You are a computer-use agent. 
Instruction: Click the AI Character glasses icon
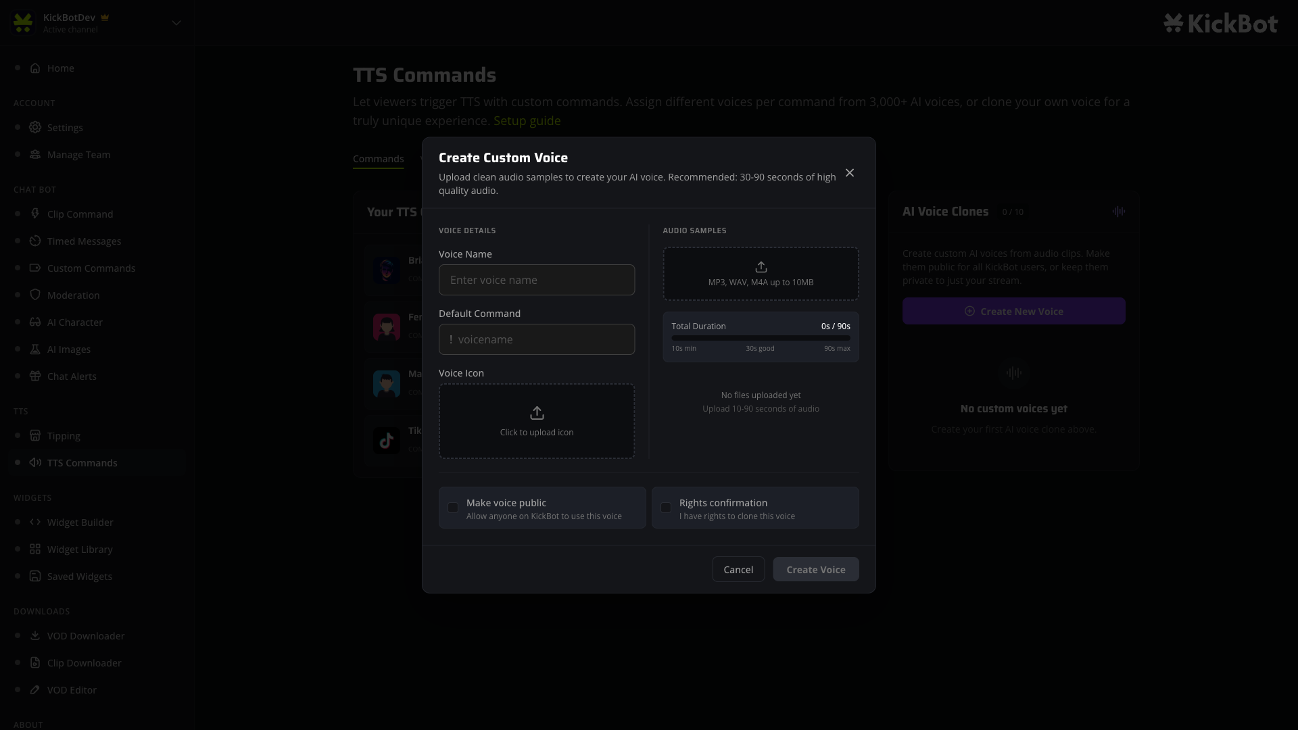[35, 322]
